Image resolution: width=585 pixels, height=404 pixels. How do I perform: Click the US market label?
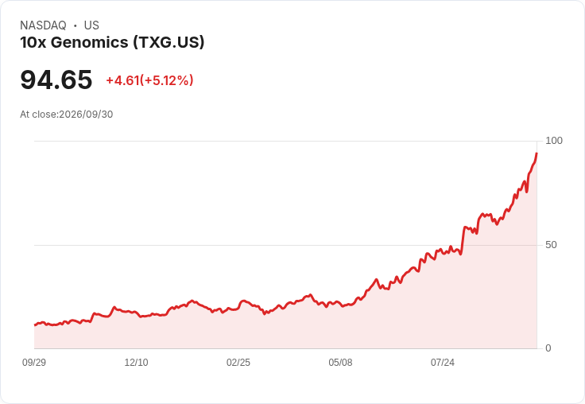click(91, 25)
